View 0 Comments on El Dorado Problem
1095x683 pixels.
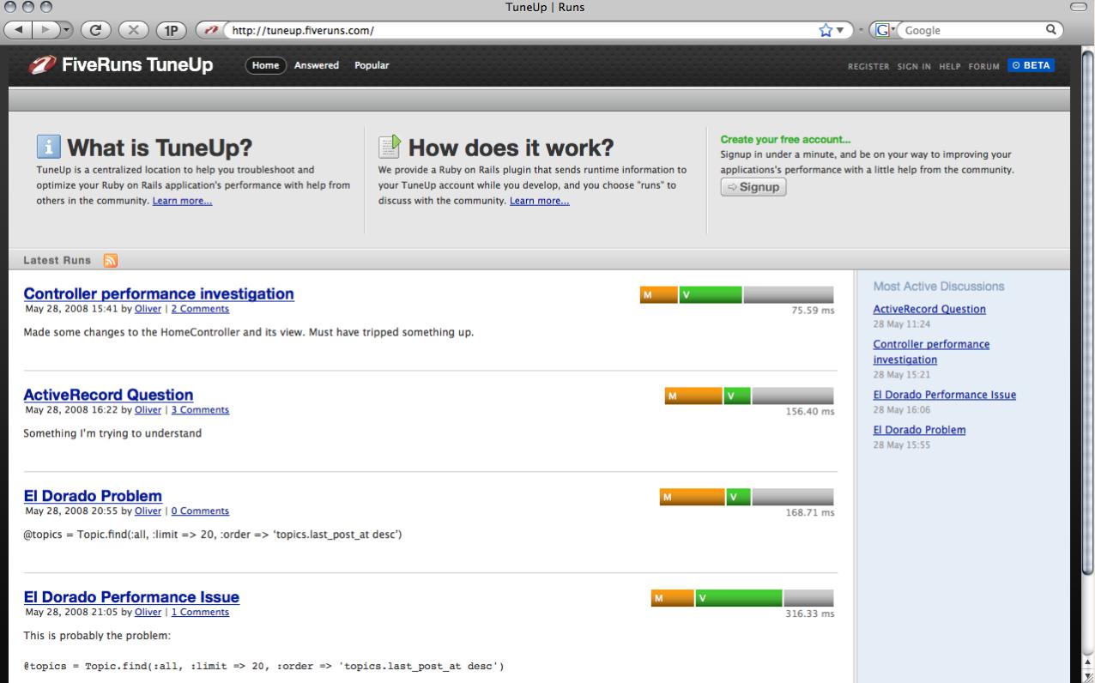coord(200,511)
